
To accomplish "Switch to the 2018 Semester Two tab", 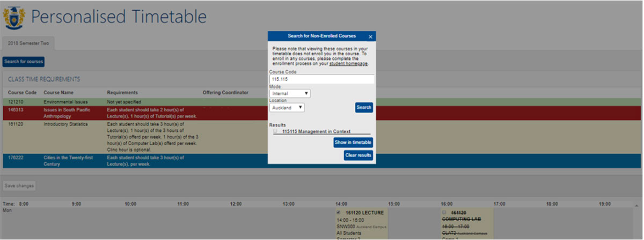I will coord(28,43).
